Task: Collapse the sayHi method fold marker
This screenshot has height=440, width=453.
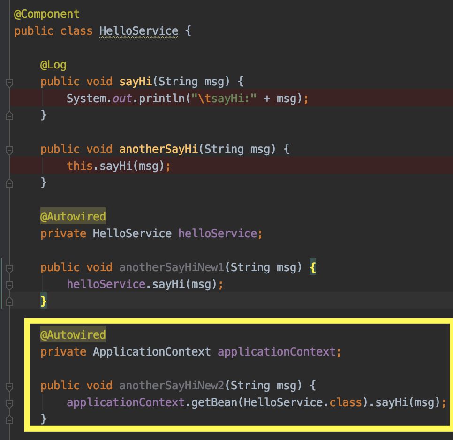Action: [x=9, y=83]
